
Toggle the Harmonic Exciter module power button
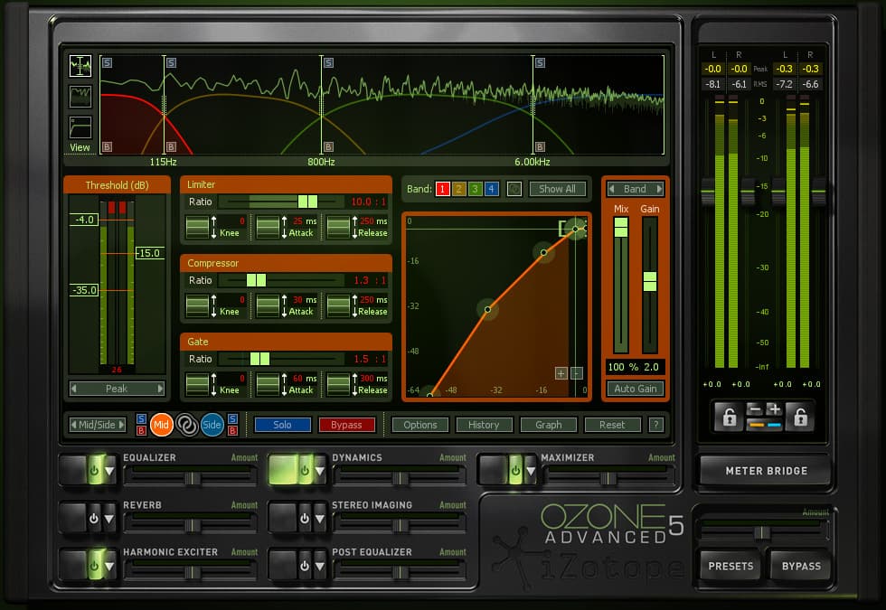(x=94, y=566)
